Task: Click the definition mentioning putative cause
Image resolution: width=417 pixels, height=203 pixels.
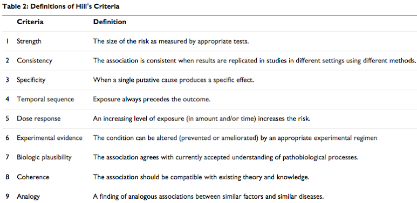Action: tap(173, 80)
